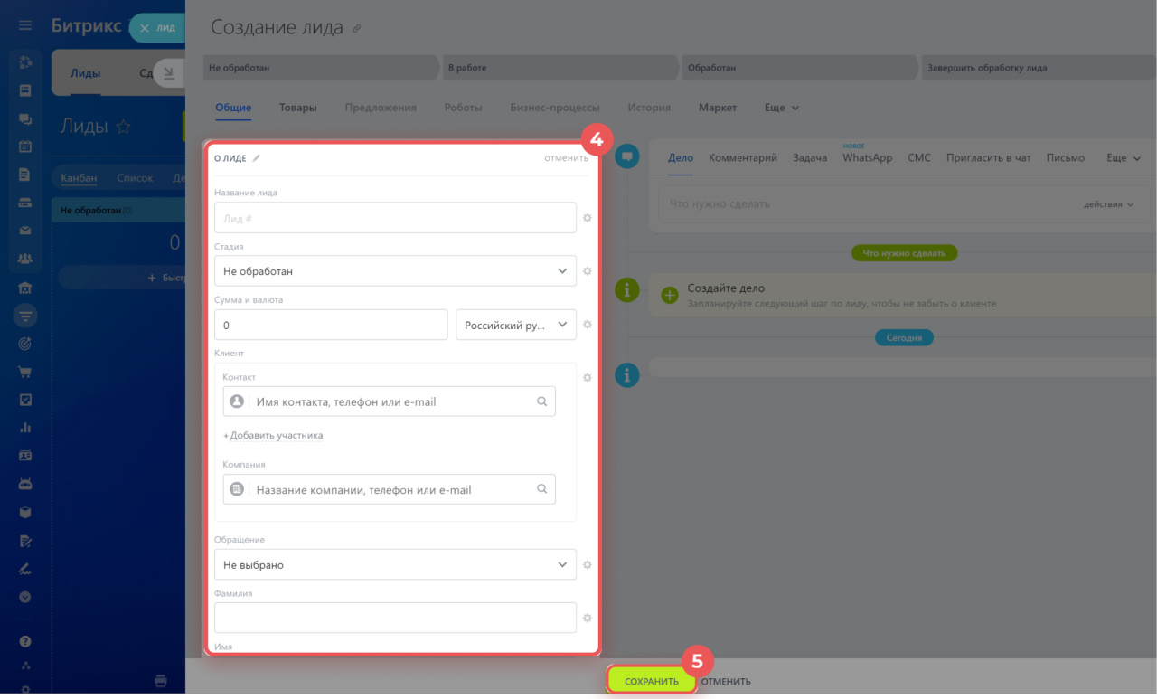
Task: Expand the currency dropdown Российский рубль
Action: tap(515, 325)
